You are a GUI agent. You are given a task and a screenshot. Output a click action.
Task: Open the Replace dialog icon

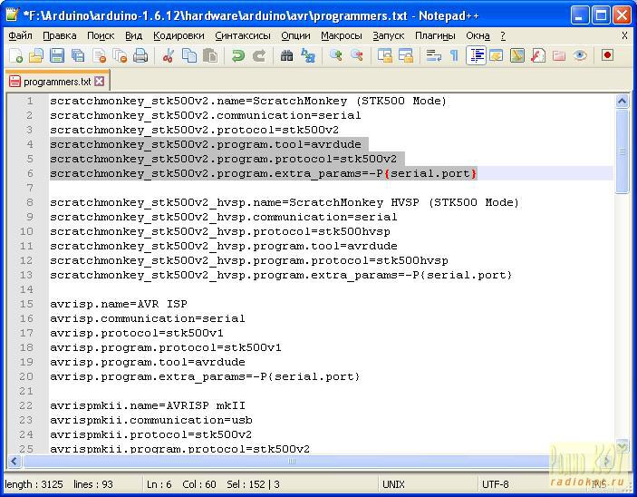(307, 55)
